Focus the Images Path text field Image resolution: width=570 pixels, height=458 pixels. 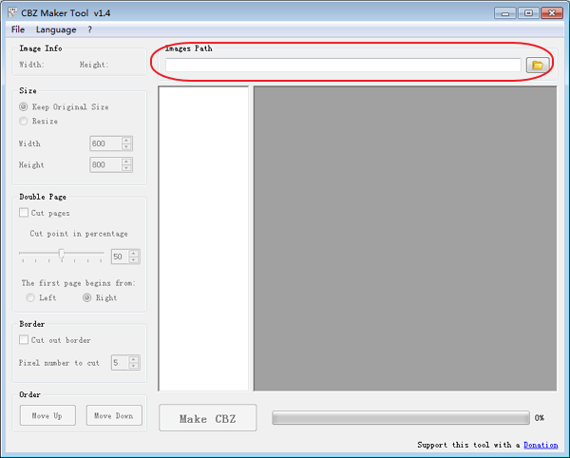(x=343, y=65)
